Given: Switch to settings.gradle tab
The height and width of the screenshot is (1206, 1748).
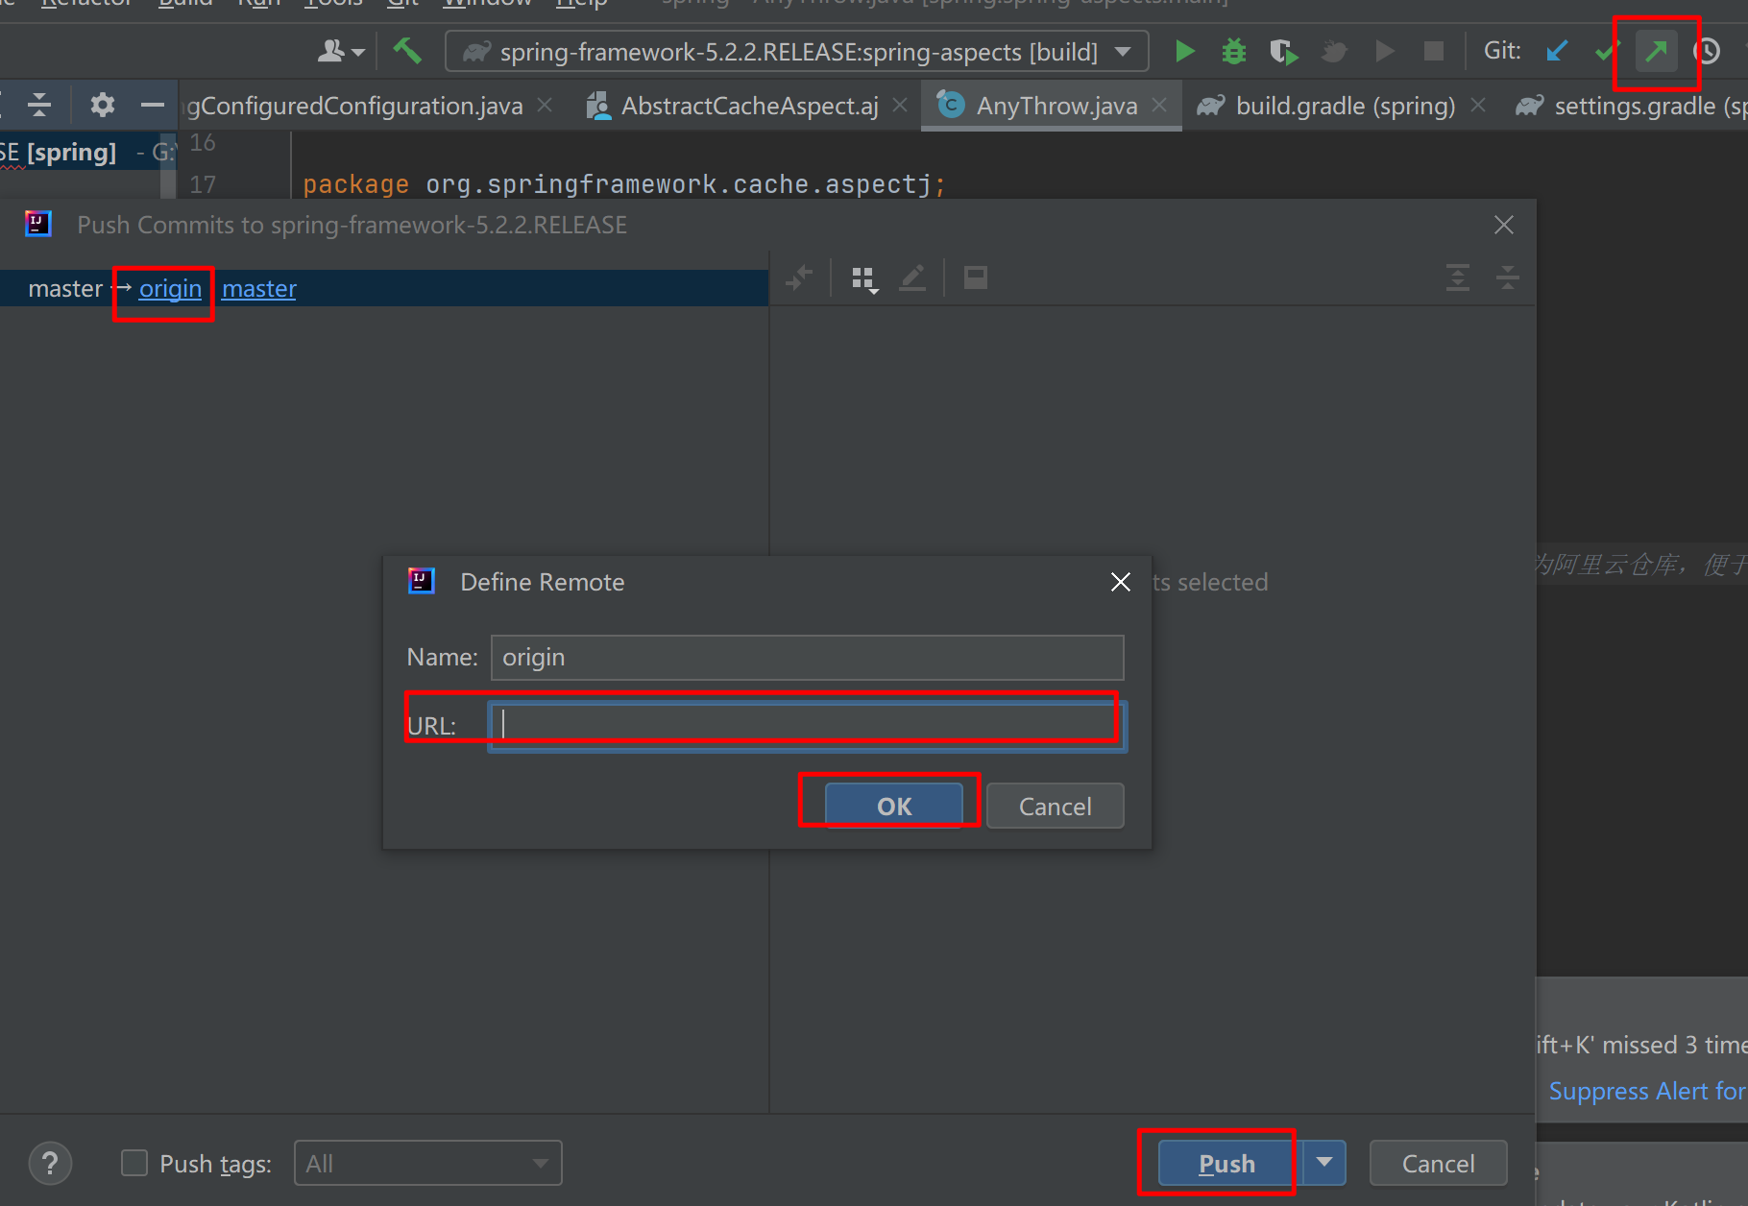Looking at the screenshot, I should click(1633, 106).
